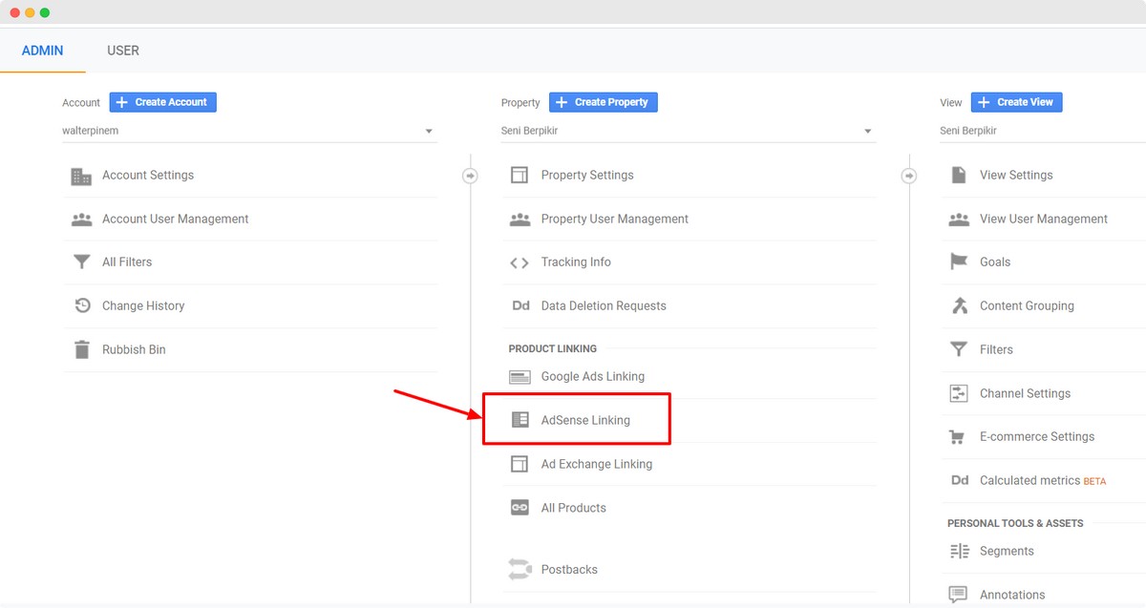This screenshot has width=1146, height=608.
Task: Open the Seni Berpikir view selector
Action: point(1043,131)
